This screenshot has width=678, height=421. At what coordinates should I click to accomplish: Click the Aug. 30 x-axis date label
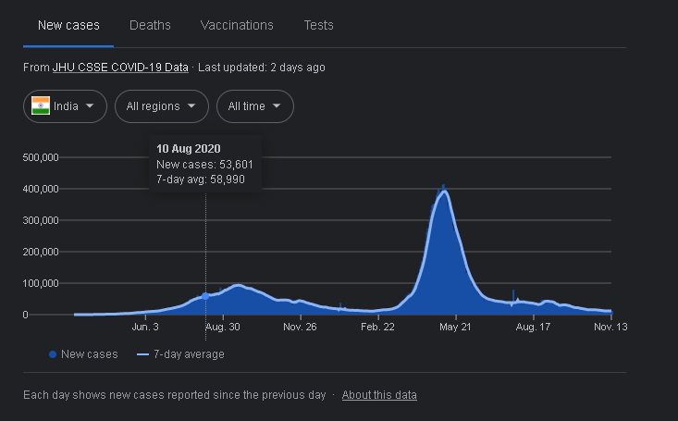click(222, 327)
